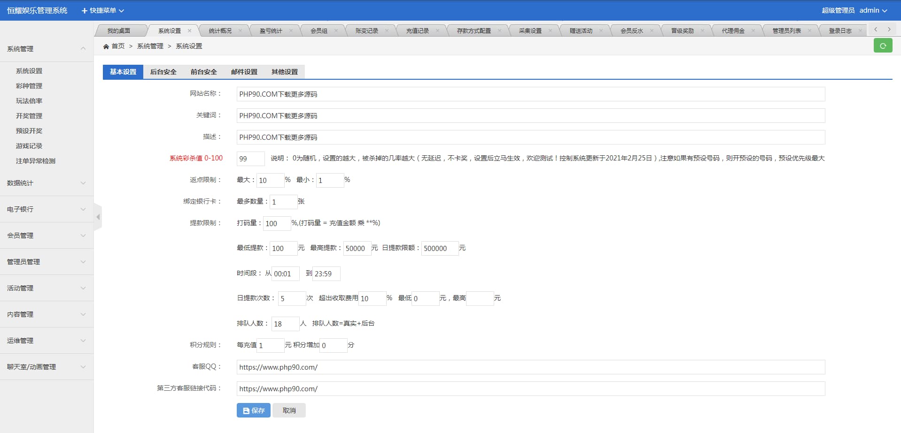This screenshot has height=433, width=901.
Task: Open the 充值记录 page tab
Action: pyautogui.click(x=418, y=30)
